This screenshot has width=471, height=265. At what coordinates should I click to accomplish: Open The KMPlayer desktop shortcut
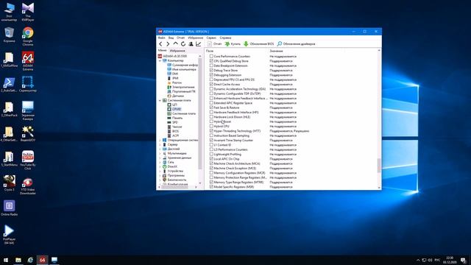click(28, 12)
